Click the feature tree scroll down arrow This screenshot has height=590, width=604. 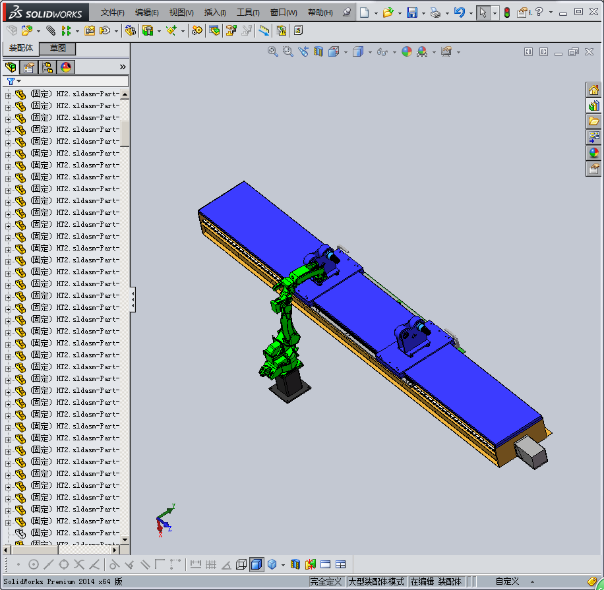click(125, 539)
